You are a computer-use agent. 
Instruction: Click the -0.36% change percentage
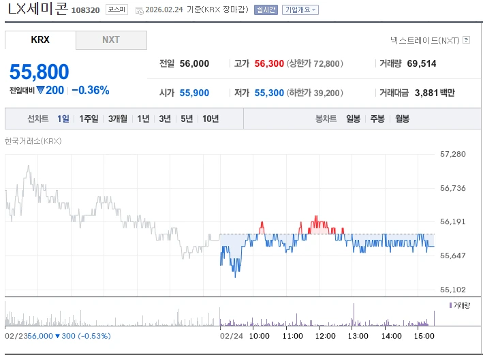pos(91,91)
